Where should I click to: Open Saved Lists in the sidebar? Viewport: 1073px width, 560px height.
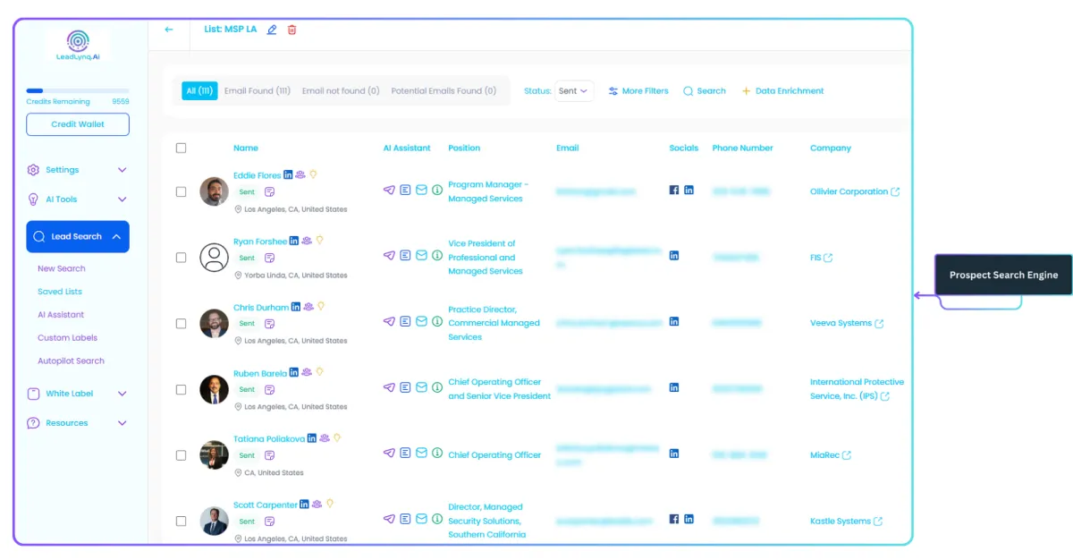tap(60, 292)
